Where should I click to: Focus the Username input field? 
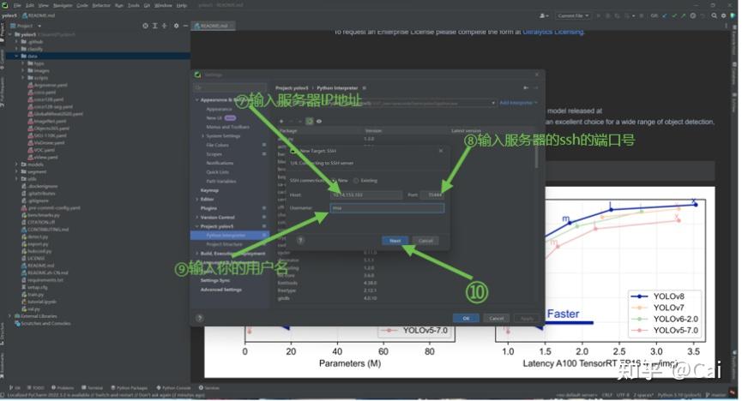click(x=387, y=207)
